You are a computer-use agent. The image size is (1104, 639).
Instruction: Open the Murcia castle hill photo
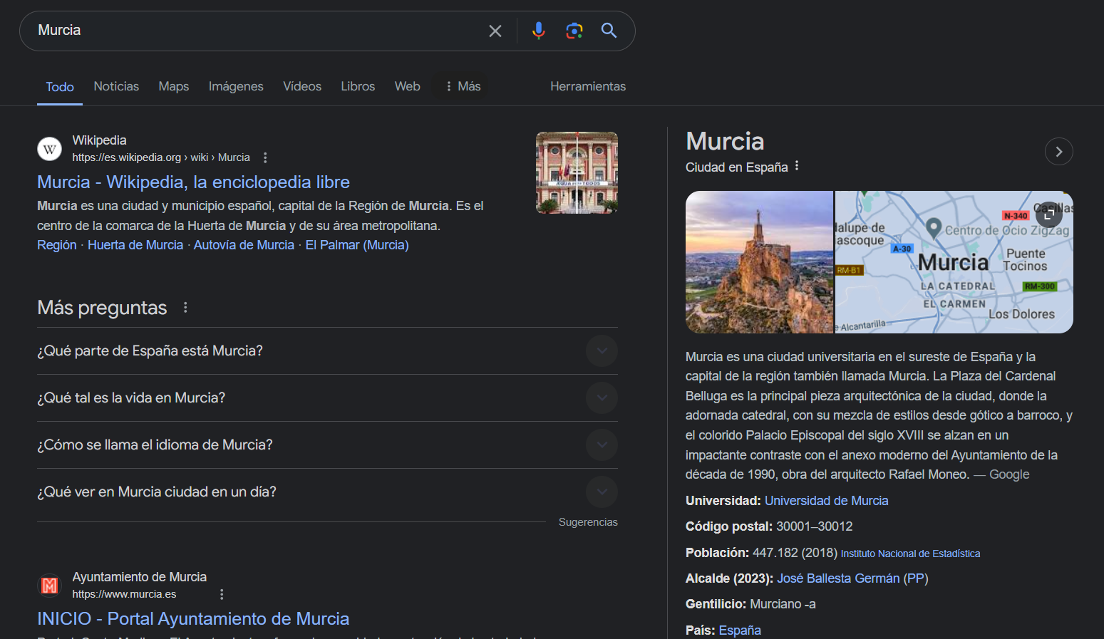pos(759,262)
